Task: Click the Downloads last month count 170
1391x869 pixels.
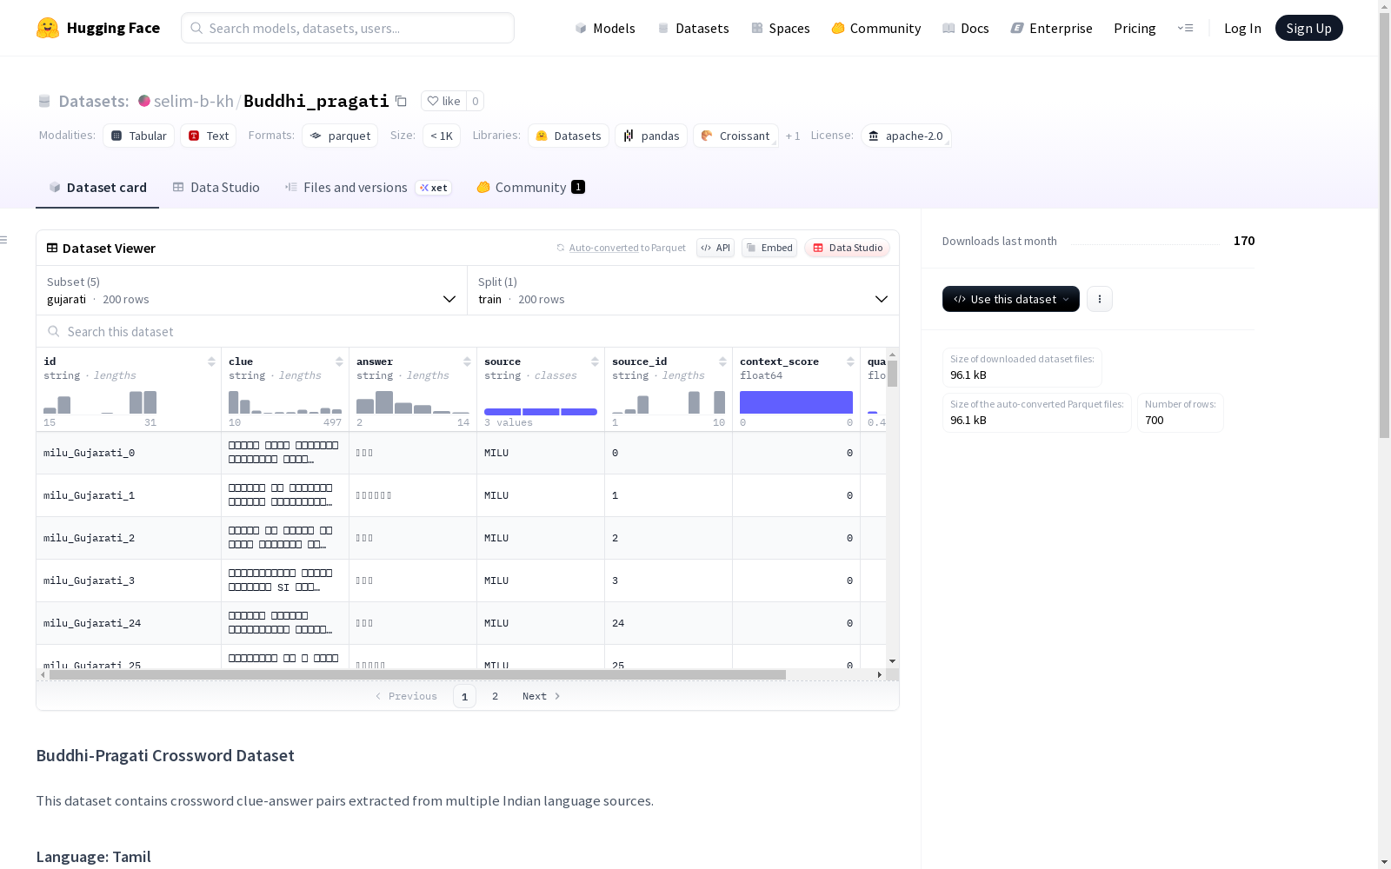Action: coord(1244,241)
